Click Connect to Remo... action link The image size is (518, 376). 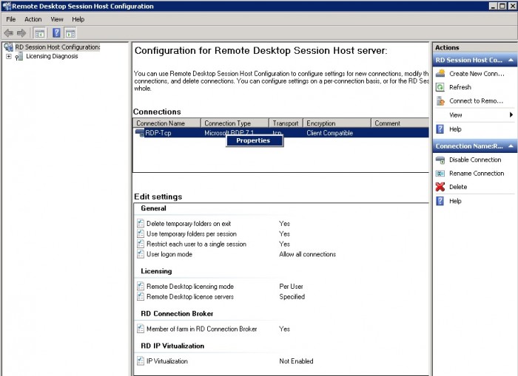tap(476, 101)
